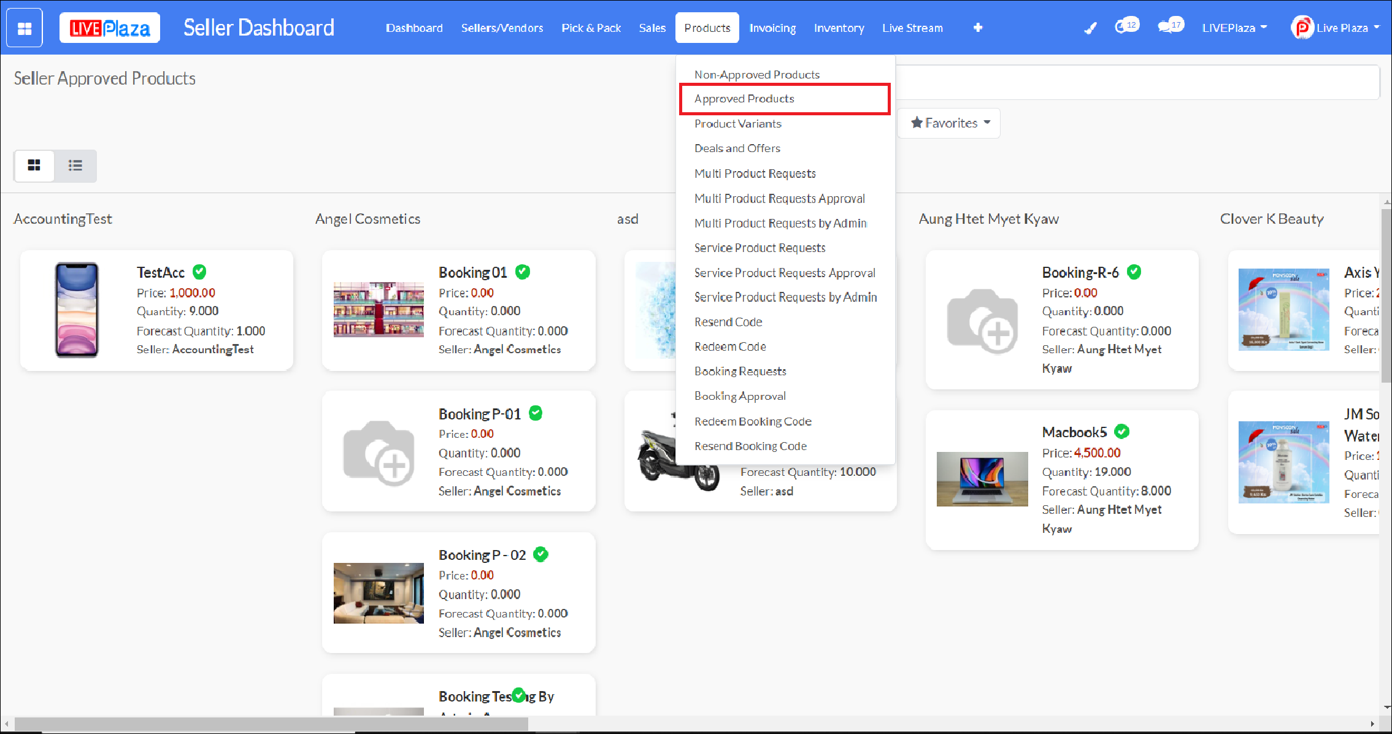Click the Aung Htet Myet Kyaw column header

(989, 219)
